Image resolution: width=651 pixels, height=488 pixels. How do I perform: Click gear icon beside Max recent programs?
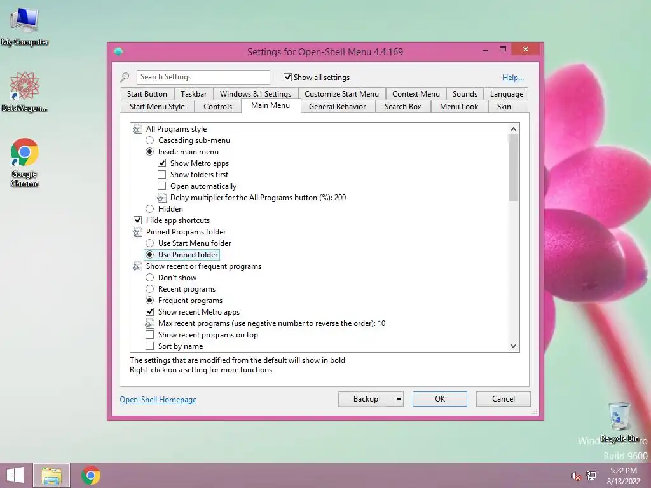(149, 323)
